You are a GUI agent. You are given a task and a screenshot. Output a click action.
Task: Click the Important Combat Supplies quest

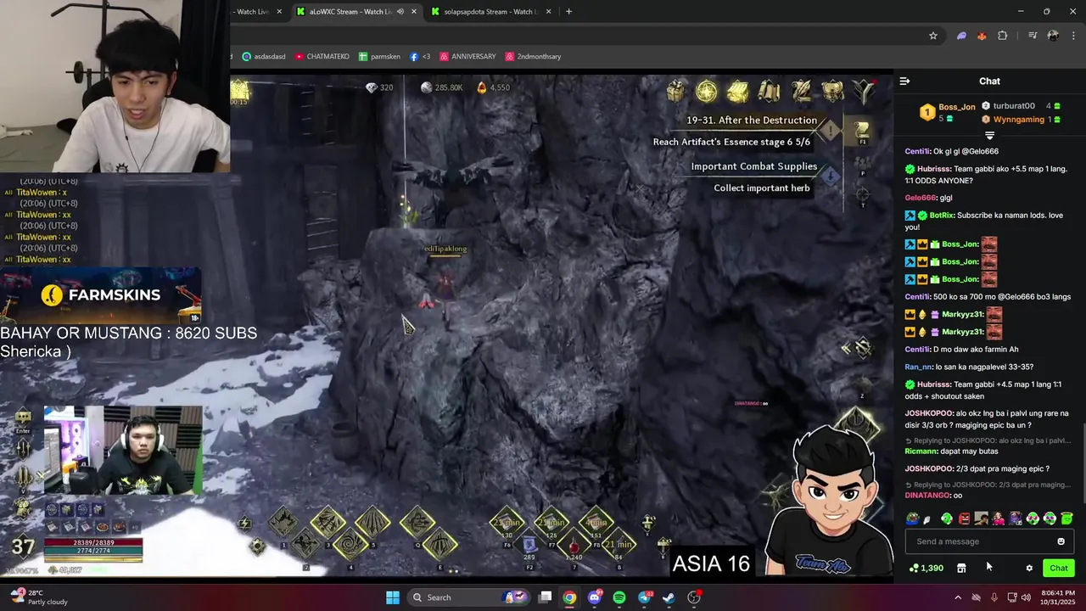[x=754, y=166]
